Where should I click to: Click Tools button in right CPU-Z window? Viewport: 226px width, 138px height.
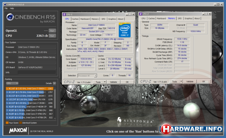pyautogui.click(x=174, y=81)
